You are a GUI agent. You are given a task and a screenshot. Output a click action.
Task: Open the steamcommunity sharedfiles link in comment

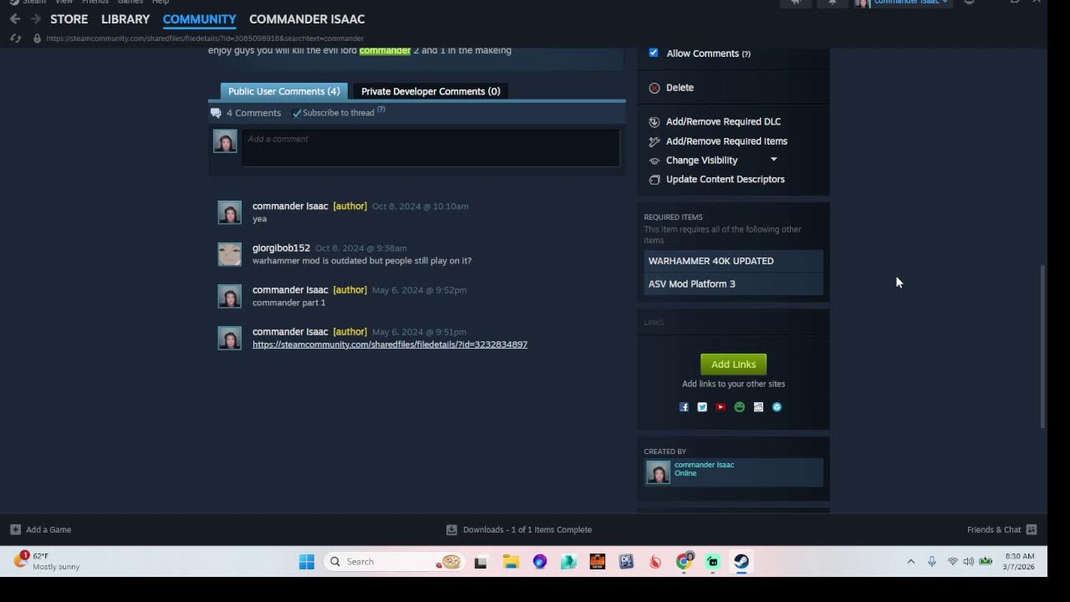(x=390, y=344)
